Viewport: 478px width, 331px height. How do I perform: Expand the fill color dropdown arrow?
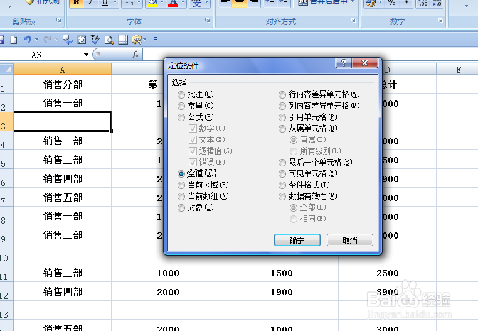point(162,3)
